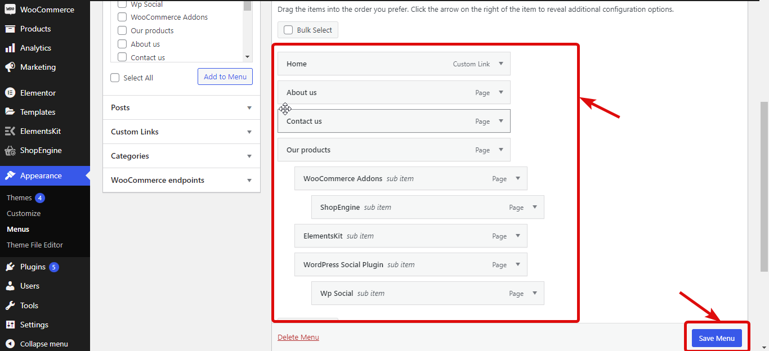Expand the ShopEngine sub item options
The width and height of the screenshot is (769, 351).
pos(535,207)
